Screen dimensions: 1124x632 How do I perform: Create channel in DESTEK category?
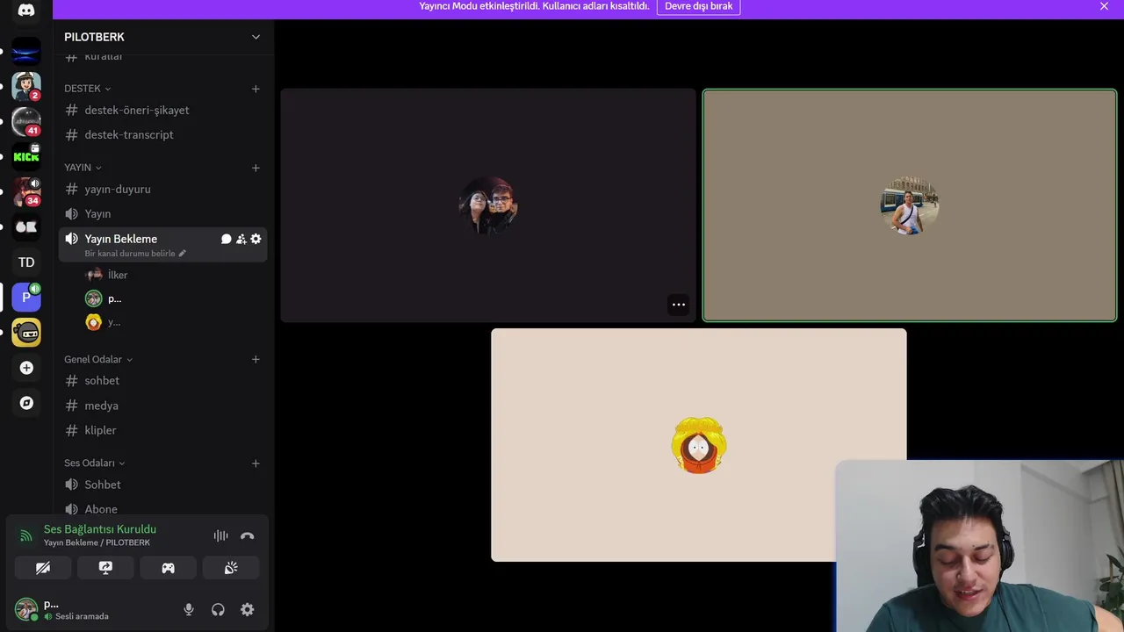click(256, 89)
